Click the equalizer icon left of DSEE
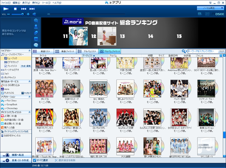Viewport: 226px width, 168px height. pos(207,14)
